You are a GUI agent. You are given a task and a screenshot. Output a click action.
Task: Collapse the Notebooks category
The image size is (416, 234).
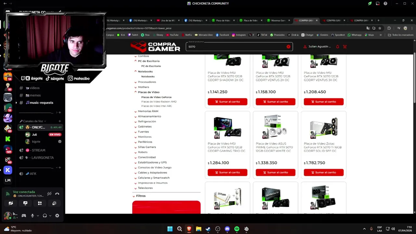pyautogui.click(x=136, y=71)
